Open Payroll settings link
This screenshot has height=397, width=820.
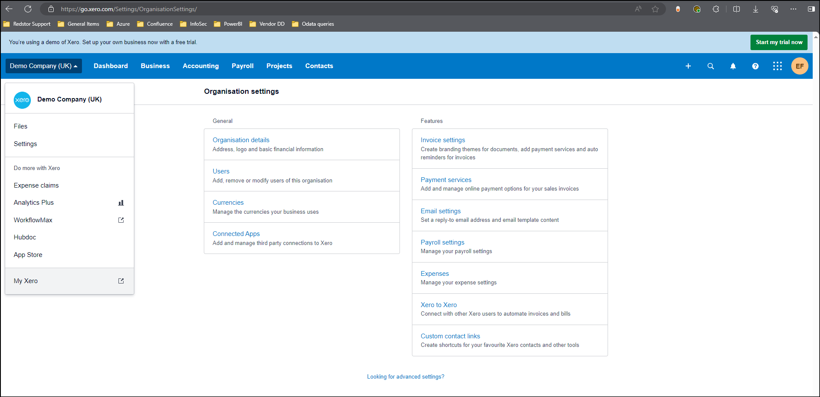442,242
